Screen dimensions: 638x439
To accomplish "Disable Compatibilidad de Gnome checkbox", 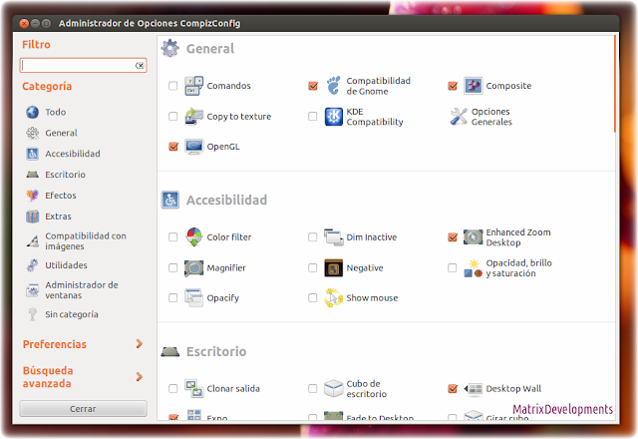I will point(313,86).
